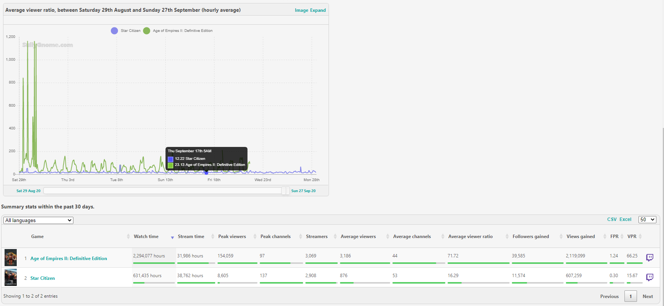This screenshot has height=306, width=664.
Task: Sort table by Followers gained column
Action: point(531,237)
